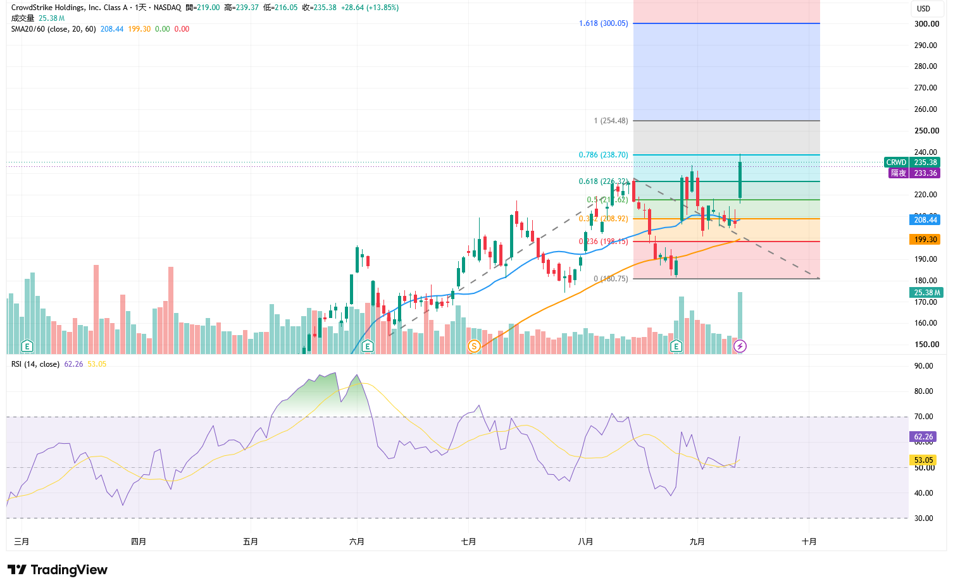Click the 0.786 (238.70) Fibonacci label
This screenshot has height=588, width=953.
(x=604, y=155)
